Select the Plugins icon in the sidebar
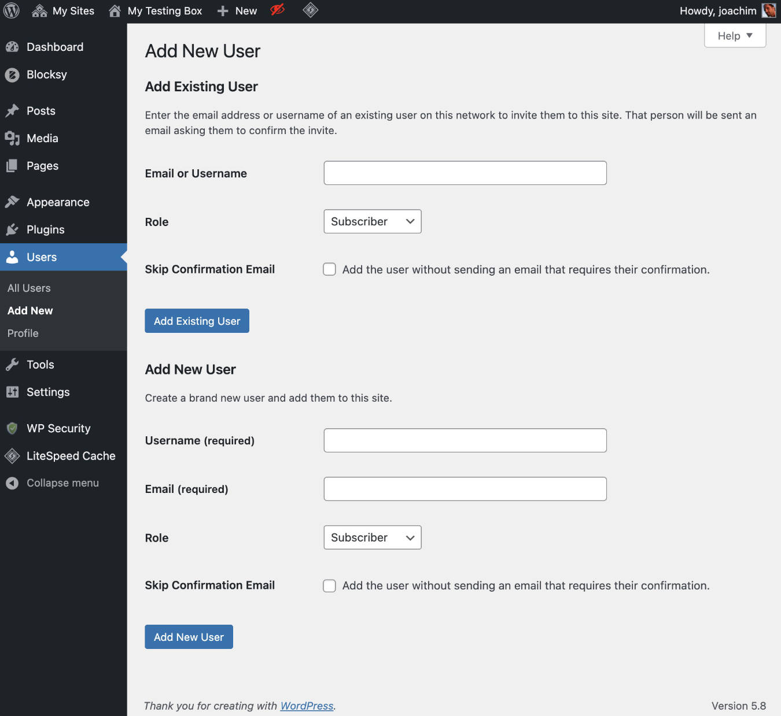This screenshot has width=781, height=716. pyautogui.click(x=13, y=229)
